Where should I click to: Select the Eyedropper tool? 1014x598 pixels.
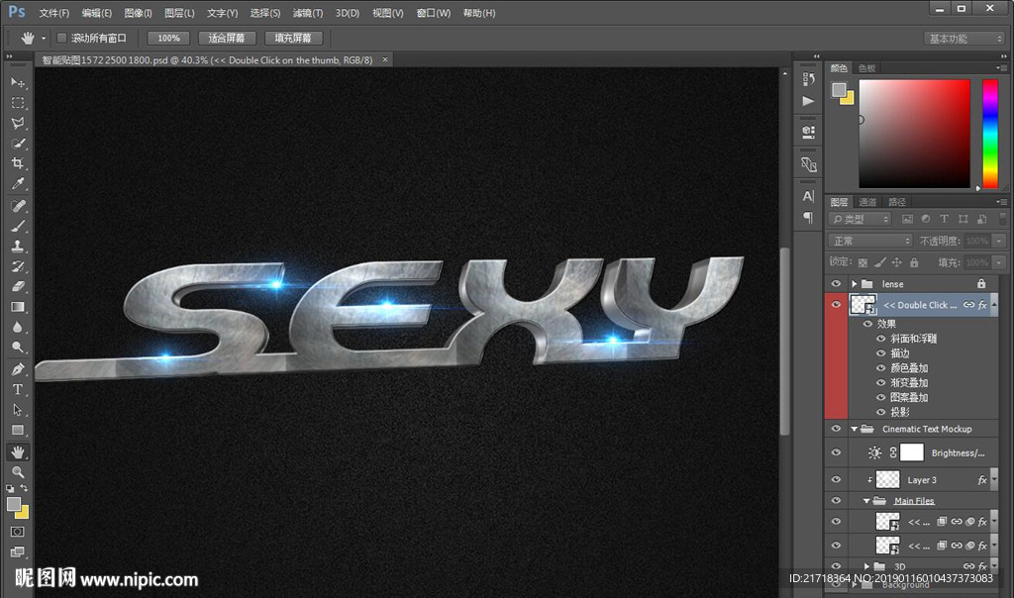pos(18,185)
